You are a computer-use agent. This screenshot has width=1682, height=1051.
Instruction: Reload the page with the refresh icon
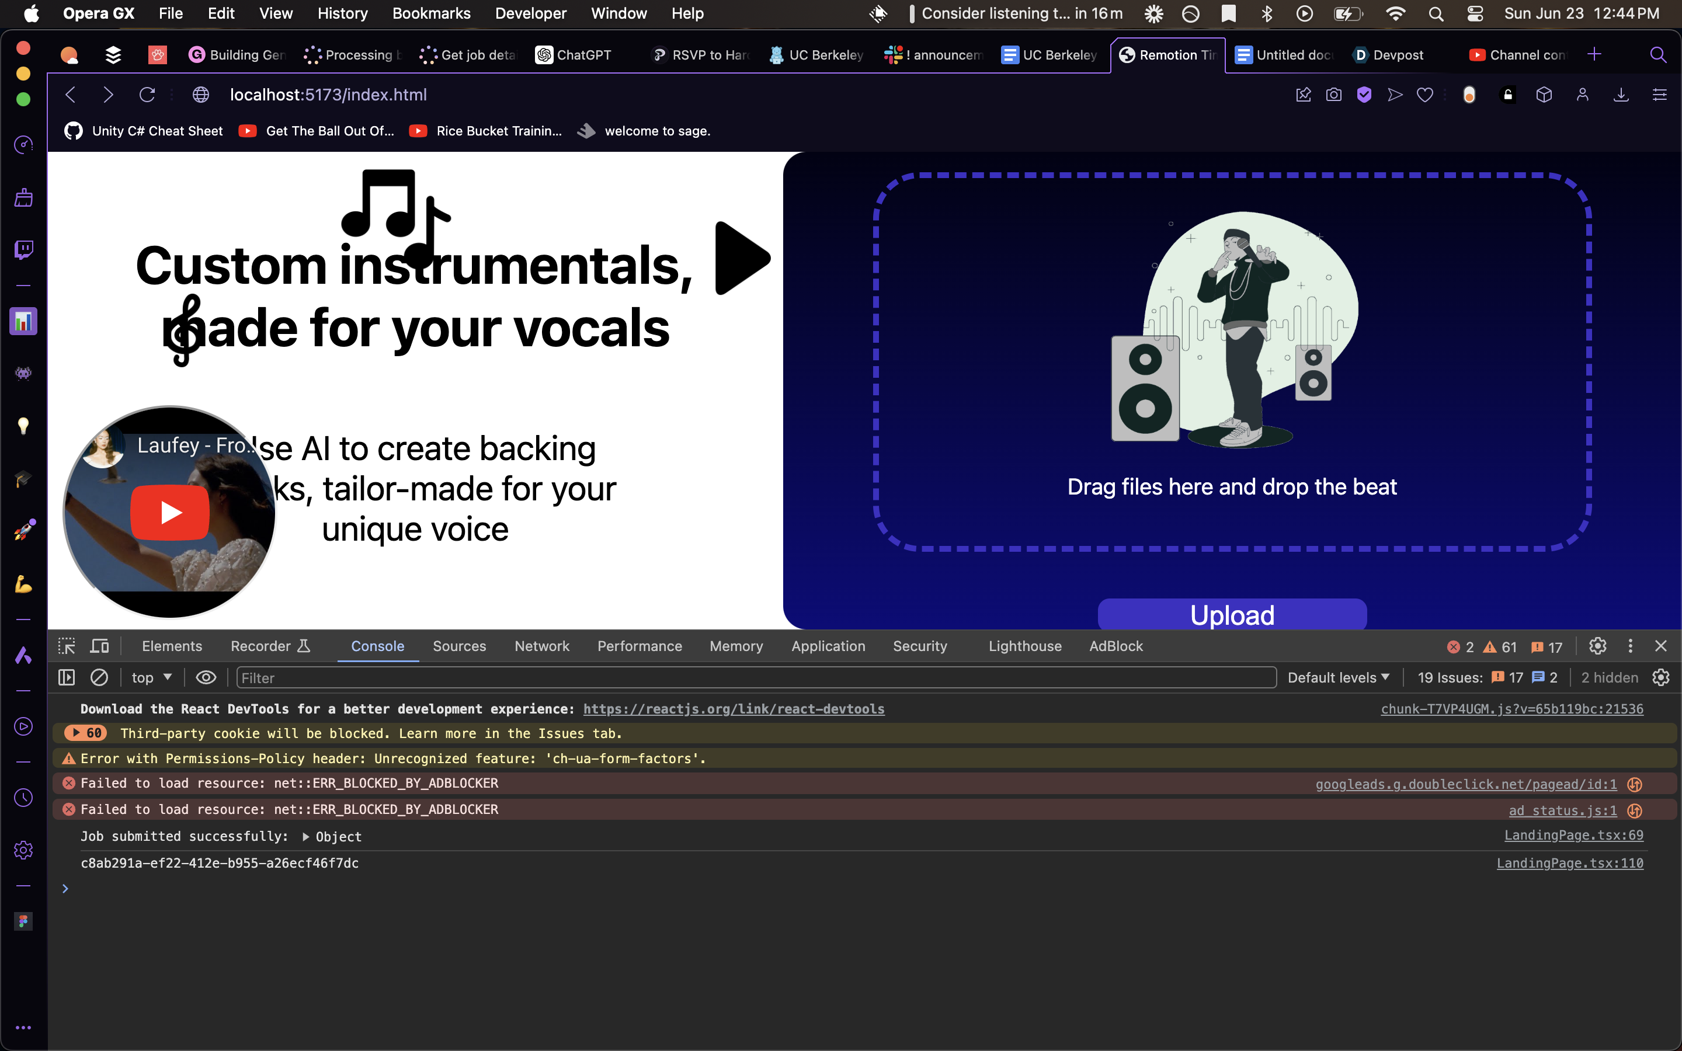point(147,95)
